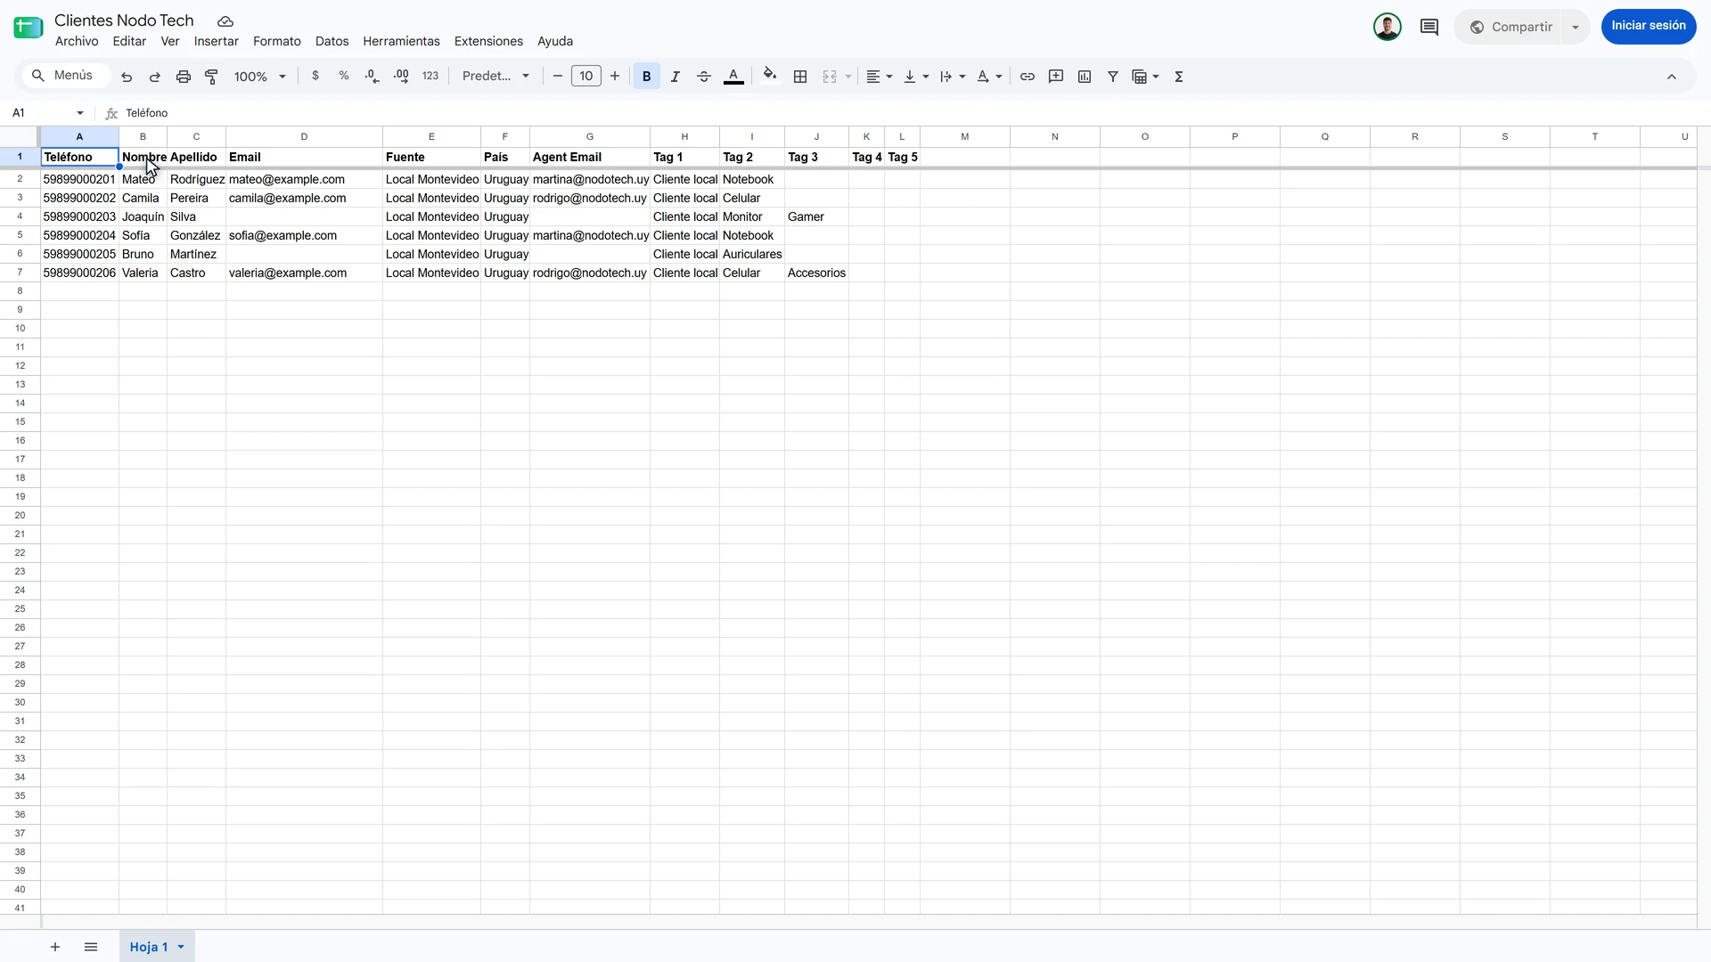
Task: Click the redo icon
Action: [155, 77]
